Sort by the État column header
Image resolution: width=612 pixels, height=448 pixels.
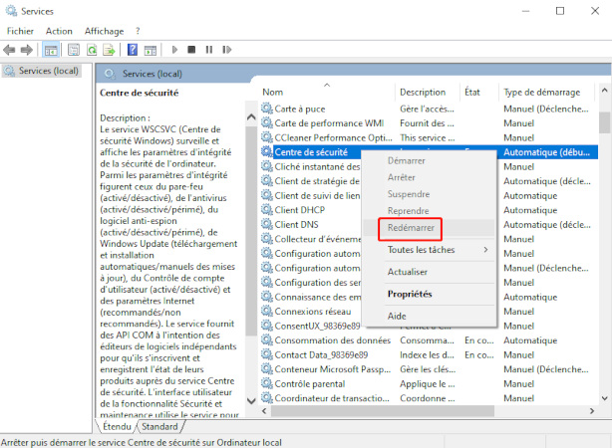point(478,92)
